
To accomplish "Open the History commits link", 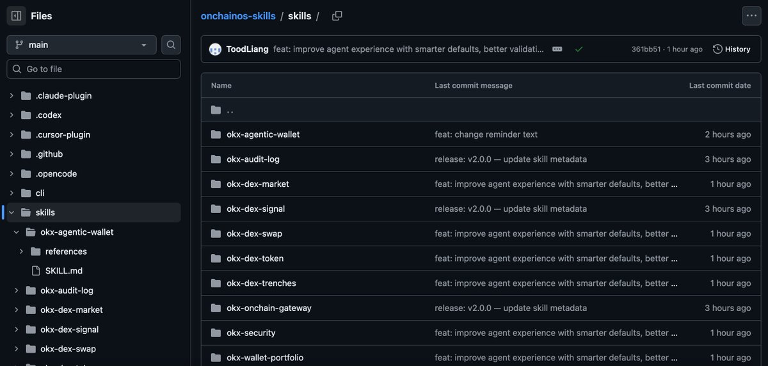I will pos(732,49).
